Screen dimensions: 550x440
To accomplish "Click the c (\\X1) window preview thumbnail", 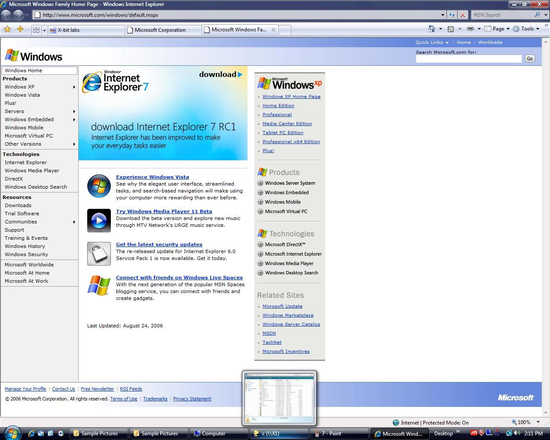I will [x=279, y=398].
